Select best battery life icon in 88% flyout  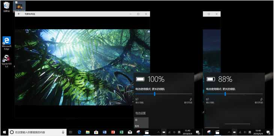(x=208, y=99)
